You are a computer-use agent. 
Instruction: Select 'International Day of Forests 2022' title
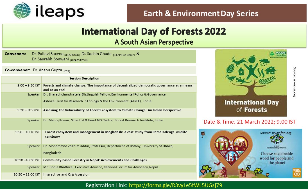154,31
